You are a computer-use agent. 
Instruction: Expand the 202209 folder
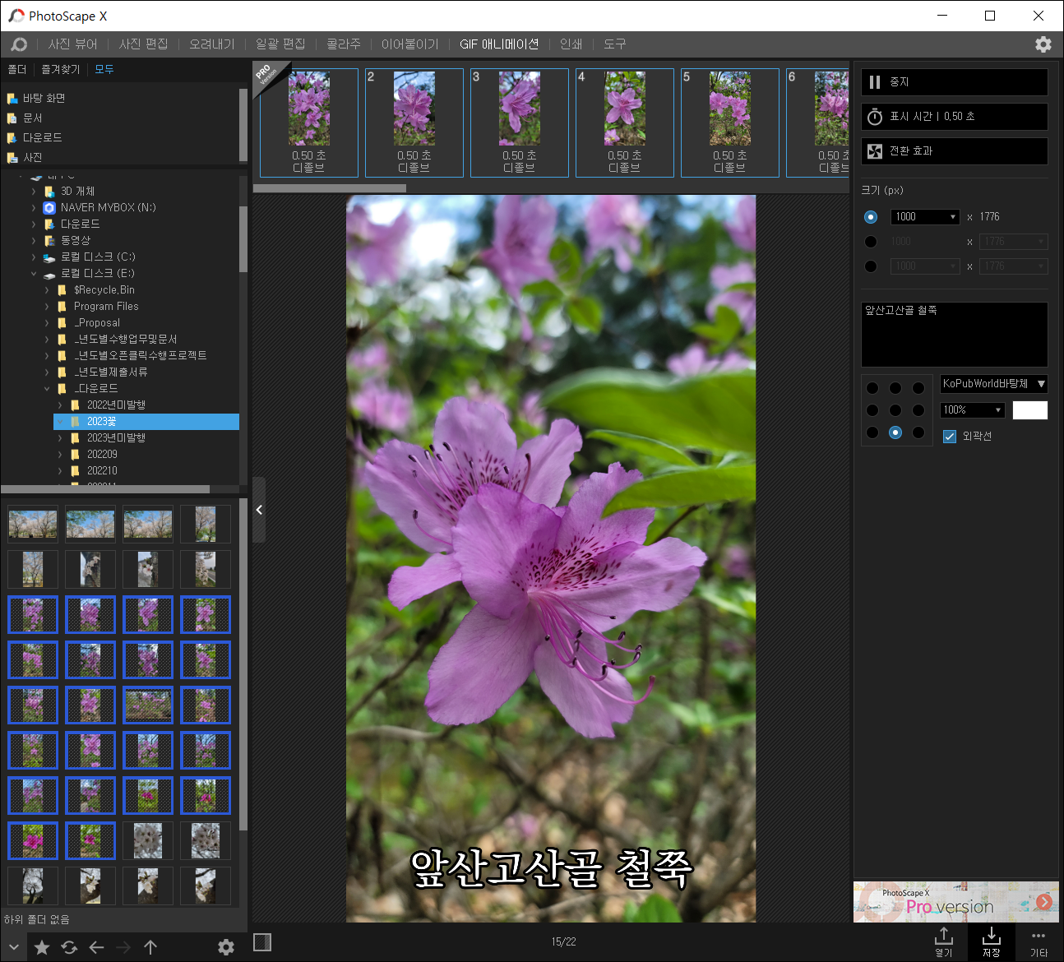click(60, 454)
